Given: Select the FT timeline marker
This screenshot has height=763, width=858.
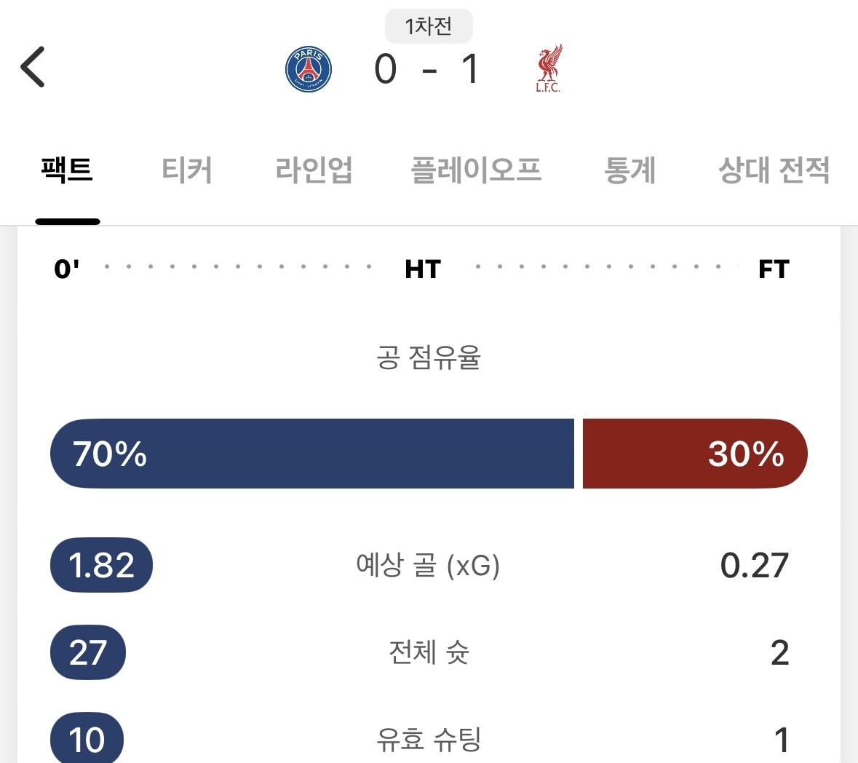Looking at the screenshot, I should coord(774,269).
